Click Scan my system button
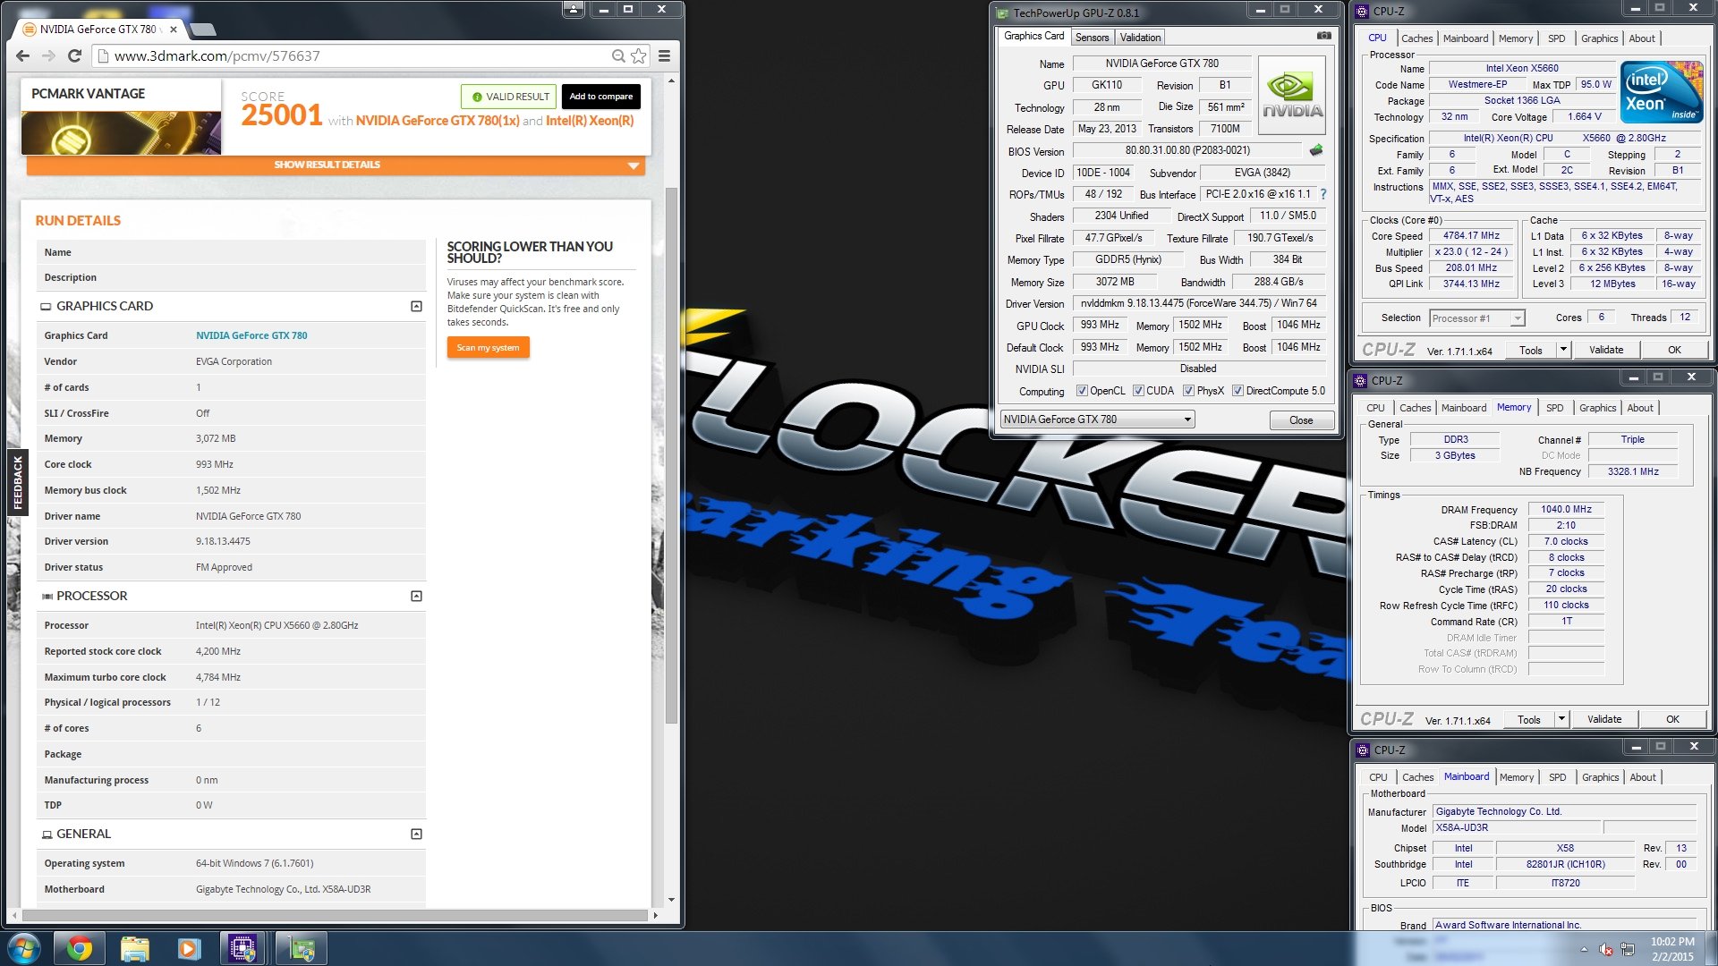Viewport: 1718px width, 966px height. (x=488, y=348)
